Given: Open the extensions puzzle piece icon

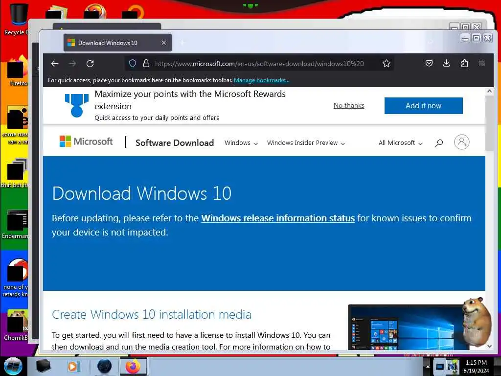Looking at the screenshot, I should (x=465, y=63).
